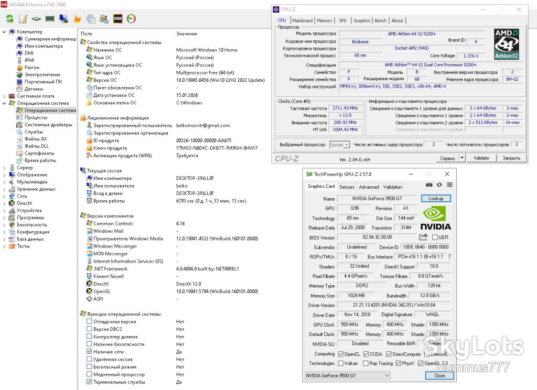Image resolution: width=537 pixels, height=390 pixels.
Task: Click the Validate button in CPU-Z
Action: pyautogui.click(x=481, y=158)
